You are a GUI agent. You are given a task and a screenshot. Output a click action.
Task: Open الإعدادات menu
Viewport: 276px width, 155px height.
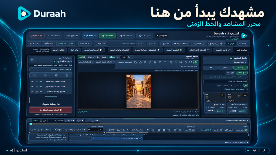[x=243, y=43]
